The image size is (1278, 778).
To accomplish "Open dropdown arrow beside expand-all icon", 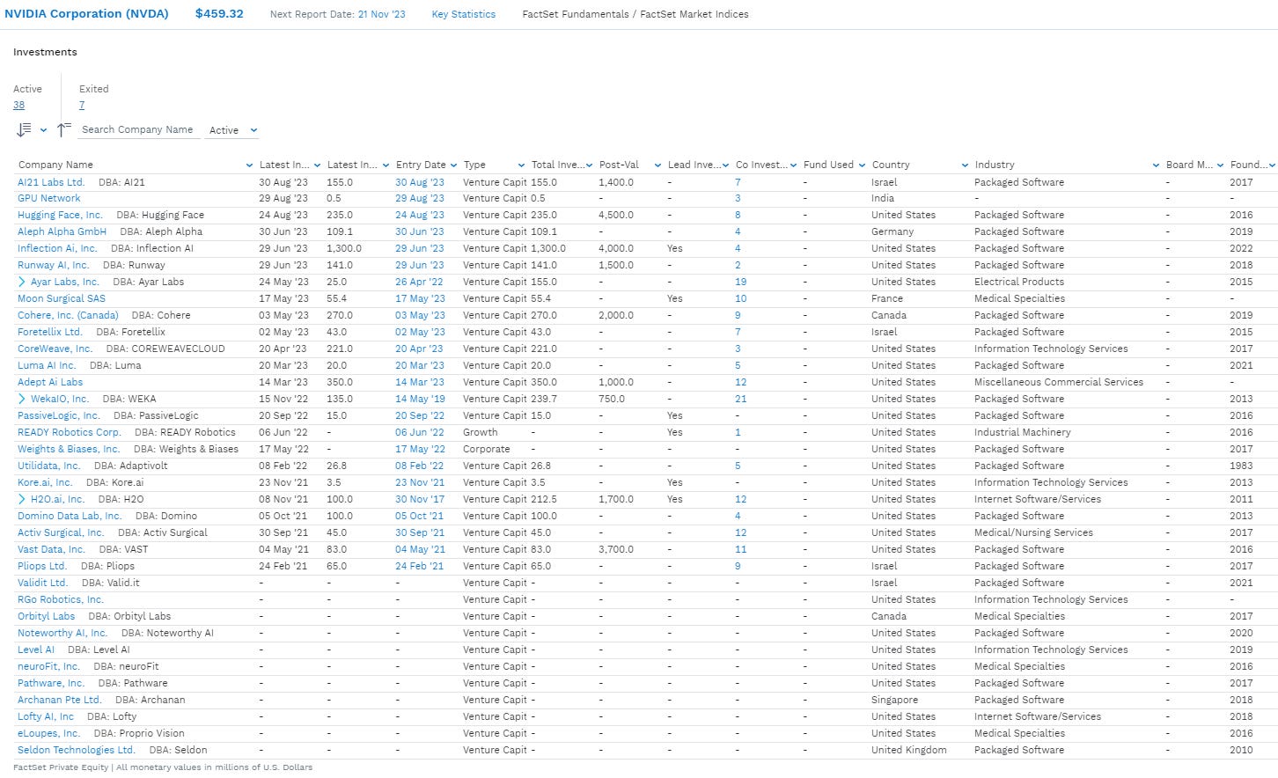I will pyautogui.click(x=43, y=130).
